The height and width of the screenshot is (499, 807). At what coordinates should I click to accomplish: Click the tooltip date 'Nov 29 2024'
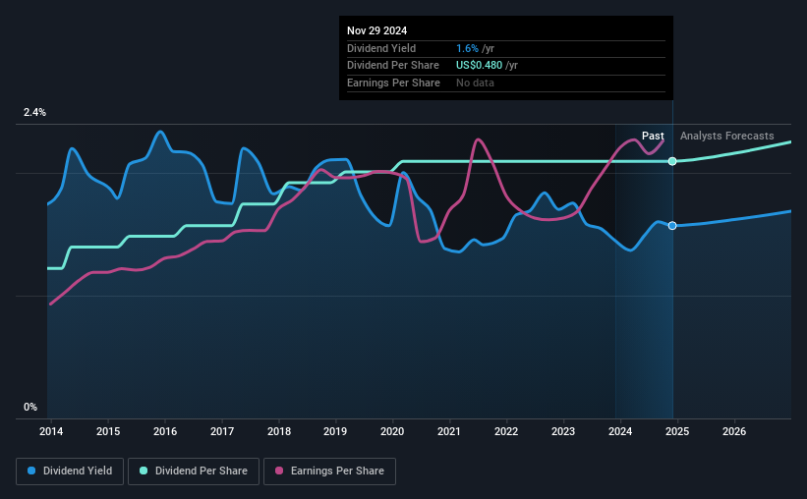click(376, 30)
